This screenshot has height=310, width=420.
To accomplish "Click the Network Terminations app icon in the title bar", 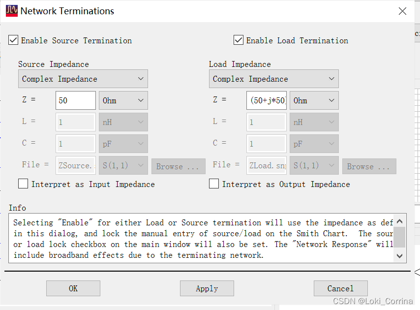I will [11, 11].
